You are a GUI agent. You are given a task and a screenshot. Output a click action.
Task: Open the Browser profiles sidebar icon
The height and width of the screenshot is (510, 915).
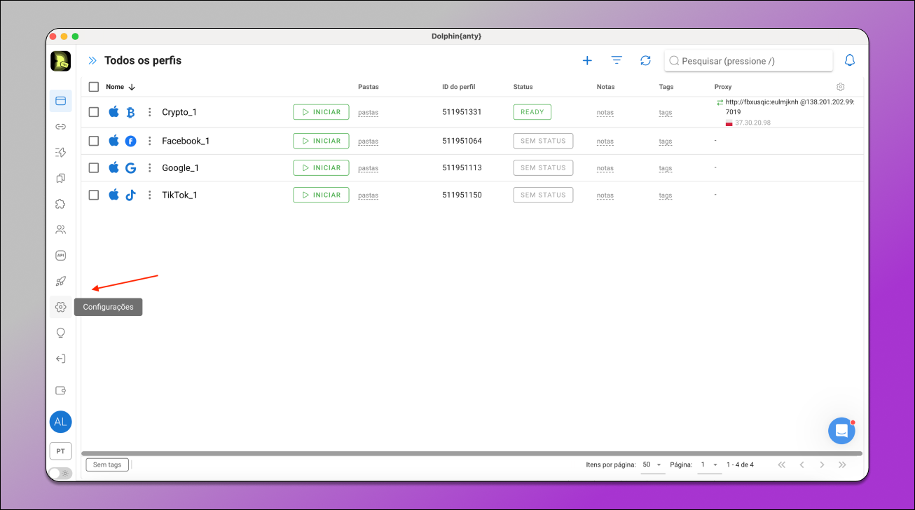click(x=60, y=101)
